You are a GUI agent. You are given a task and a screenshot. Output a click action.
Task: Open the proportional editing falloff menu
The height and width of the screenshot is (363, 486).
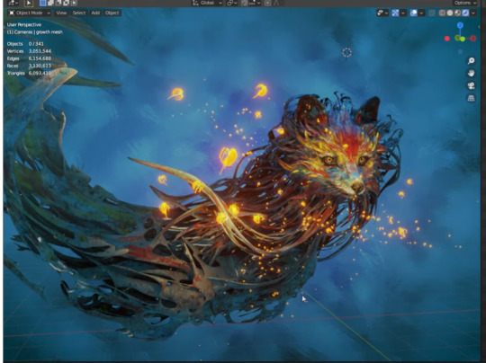[x=277, y=3]
